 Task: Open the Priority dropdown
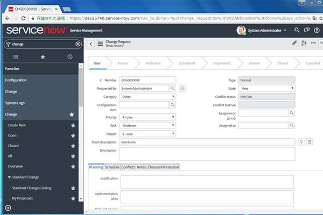[148, 117]
